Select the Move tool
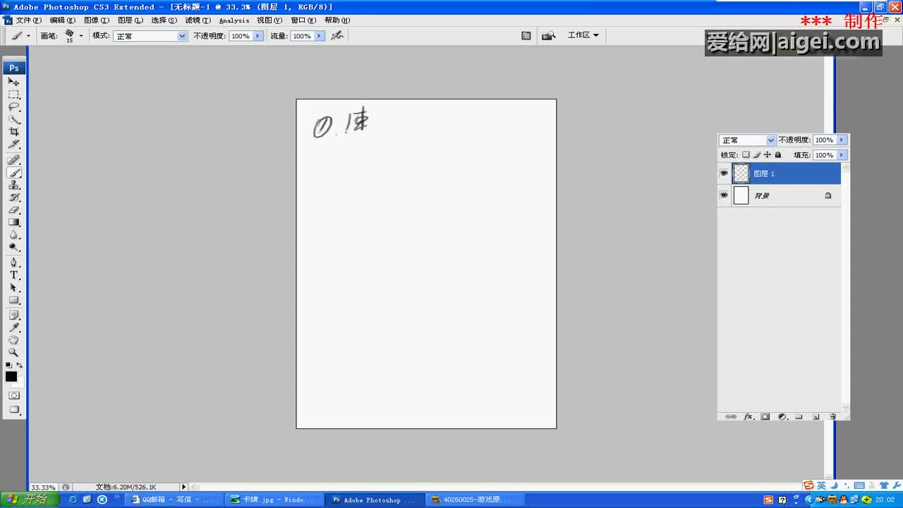This screenshot has height=508, width=903. point(14,82)
